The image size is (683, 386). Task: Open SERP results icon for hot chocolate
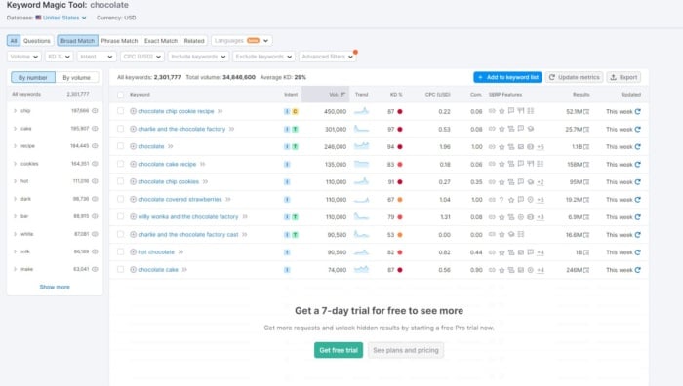(x=586, y=252)
